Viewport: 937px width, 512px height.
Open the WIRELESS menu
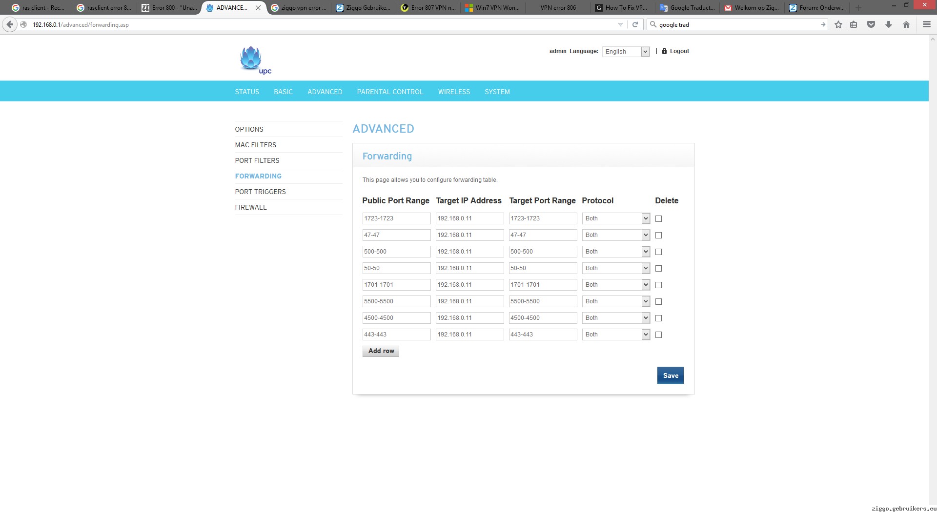click(454, 92)
